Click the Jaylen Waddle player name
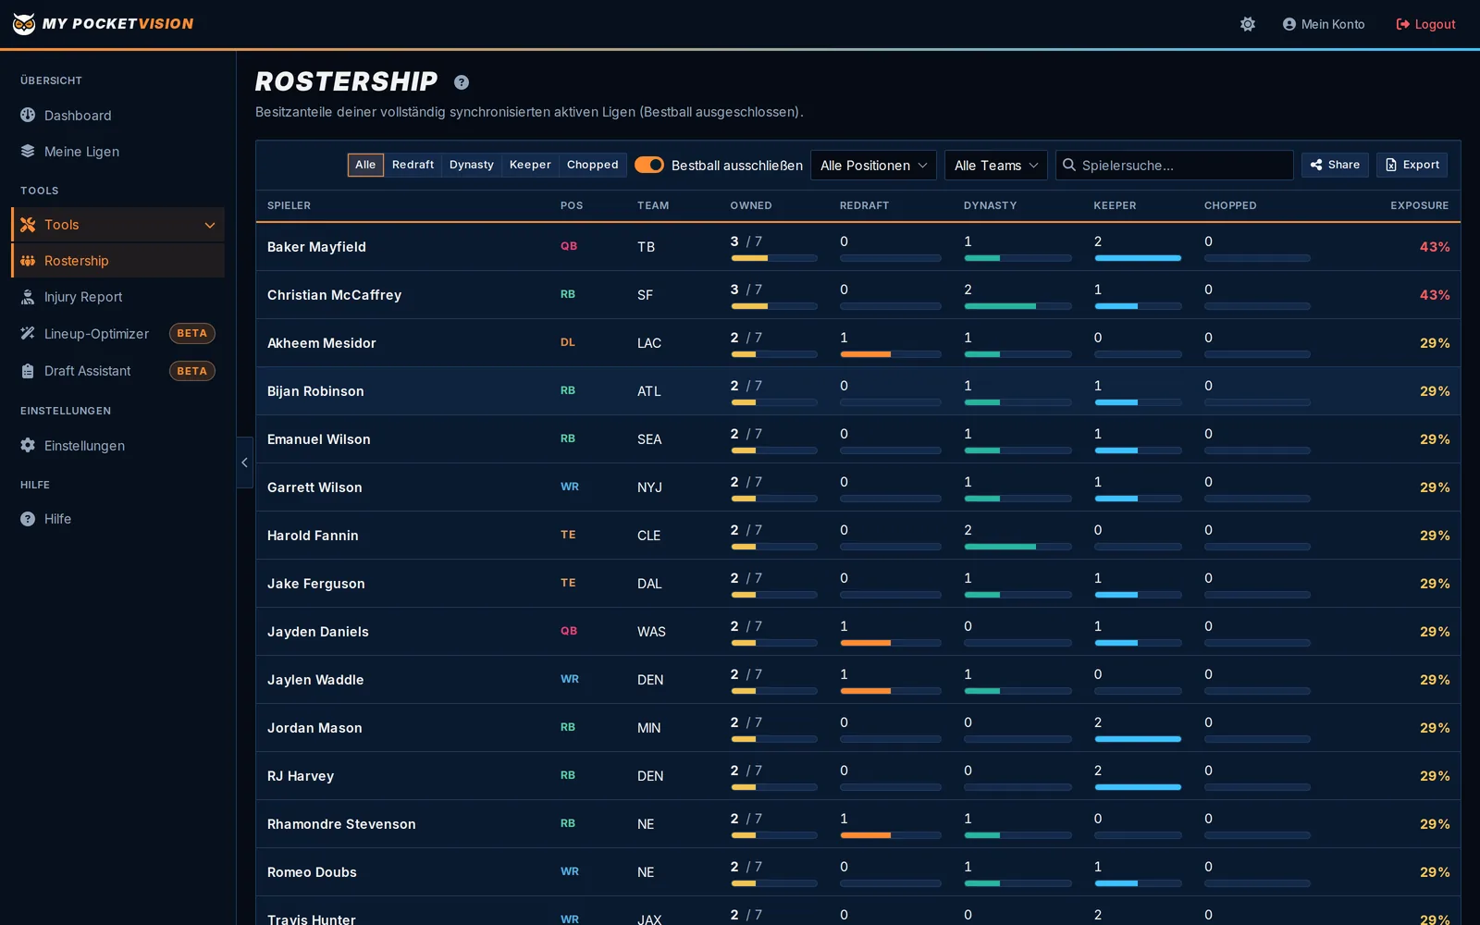This screenshot has height=925, width=1480. pyautogui.click(x=315, y=680)
